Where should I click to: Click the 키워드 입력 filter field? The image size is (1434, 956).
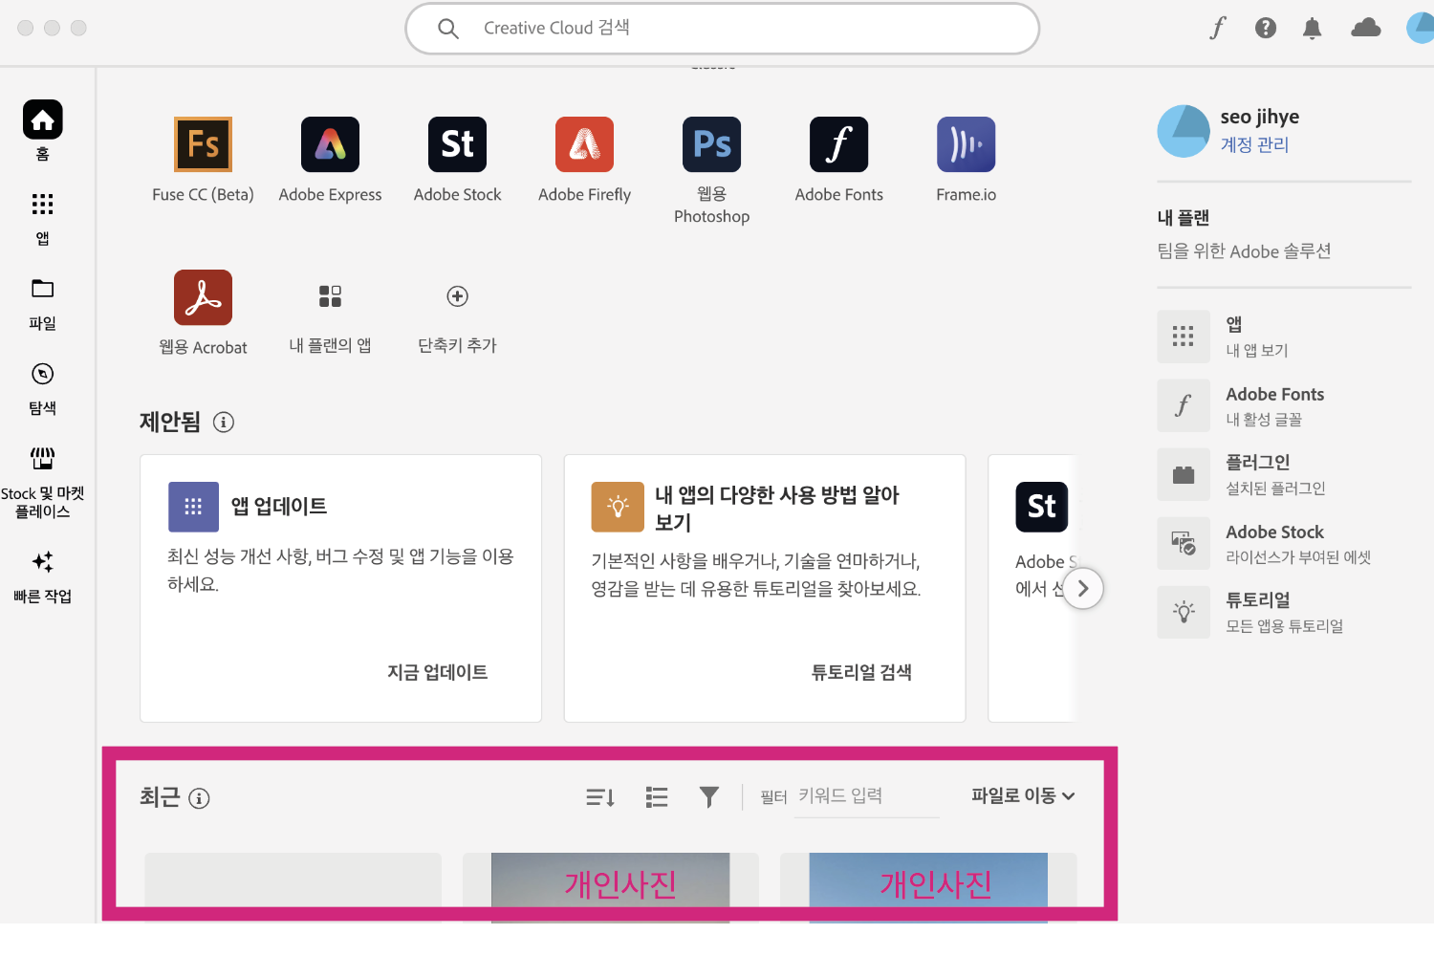[x=865, y=795]
